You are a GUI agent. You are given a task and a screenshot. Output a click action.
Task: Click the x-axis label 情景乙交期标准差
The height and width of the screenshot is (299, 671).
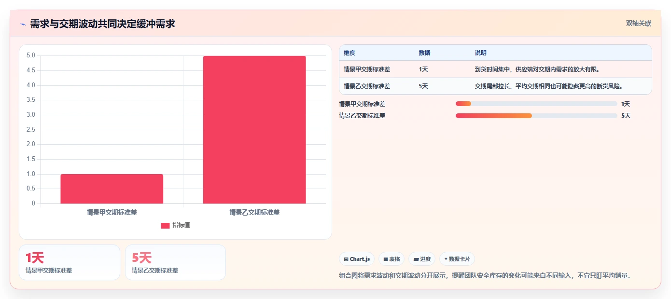(254, 212)
